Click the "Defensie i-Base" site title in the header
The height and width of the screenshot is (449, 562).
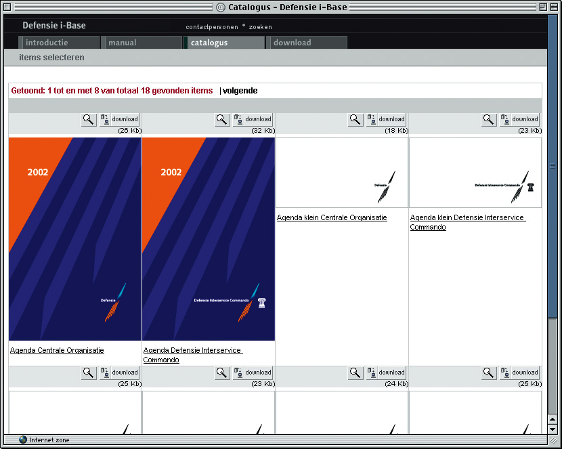54,26
